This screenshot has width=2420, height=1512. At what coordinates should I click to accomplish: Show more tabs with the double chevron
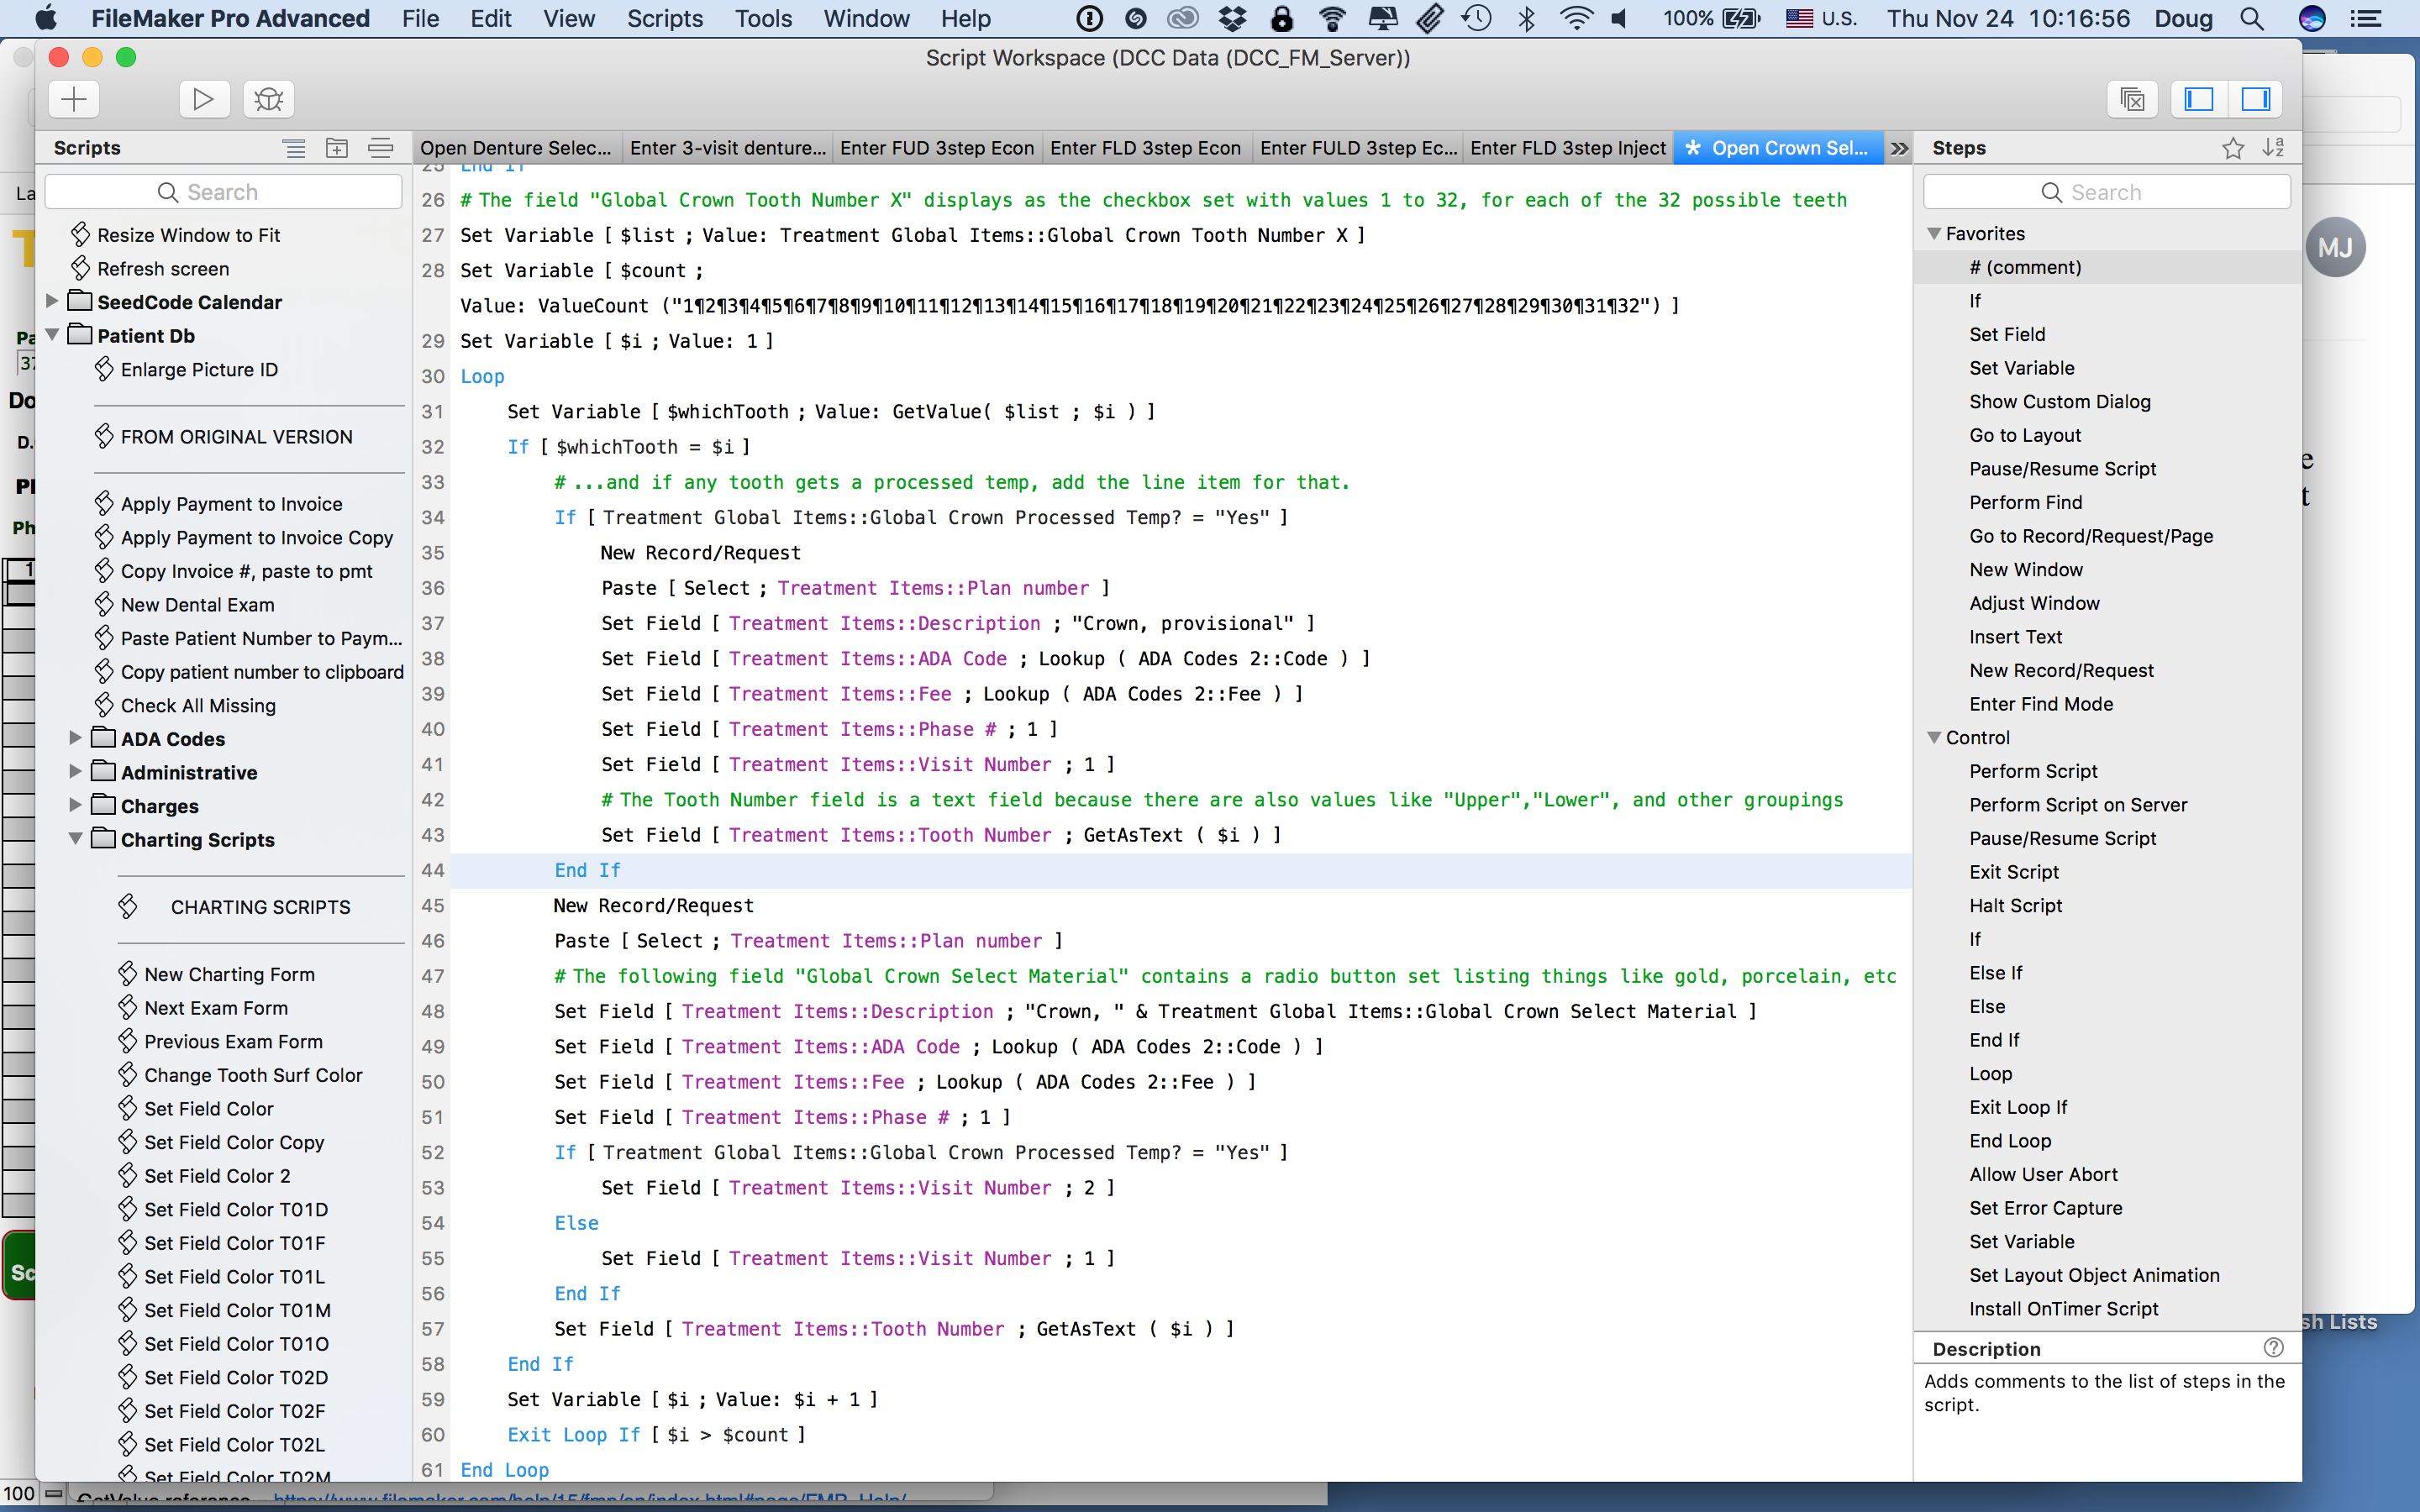point(1899,148)
